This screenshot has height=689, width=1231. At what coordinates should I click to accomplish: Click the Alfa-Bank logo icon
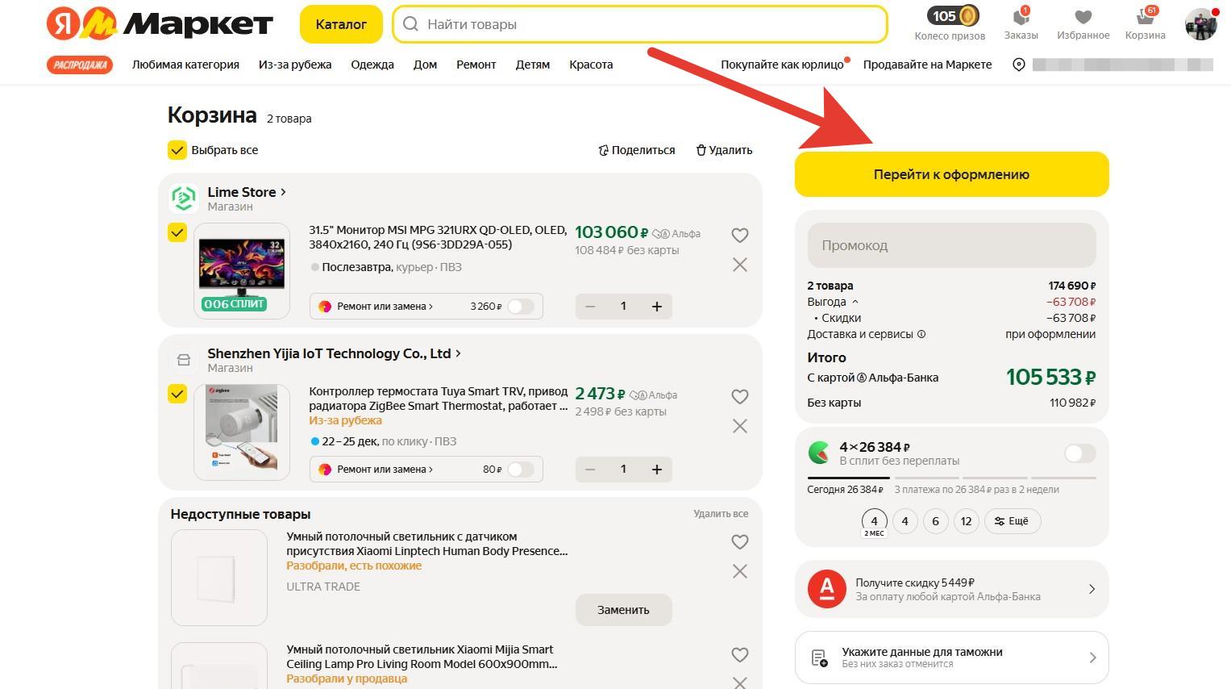[826, 589]
